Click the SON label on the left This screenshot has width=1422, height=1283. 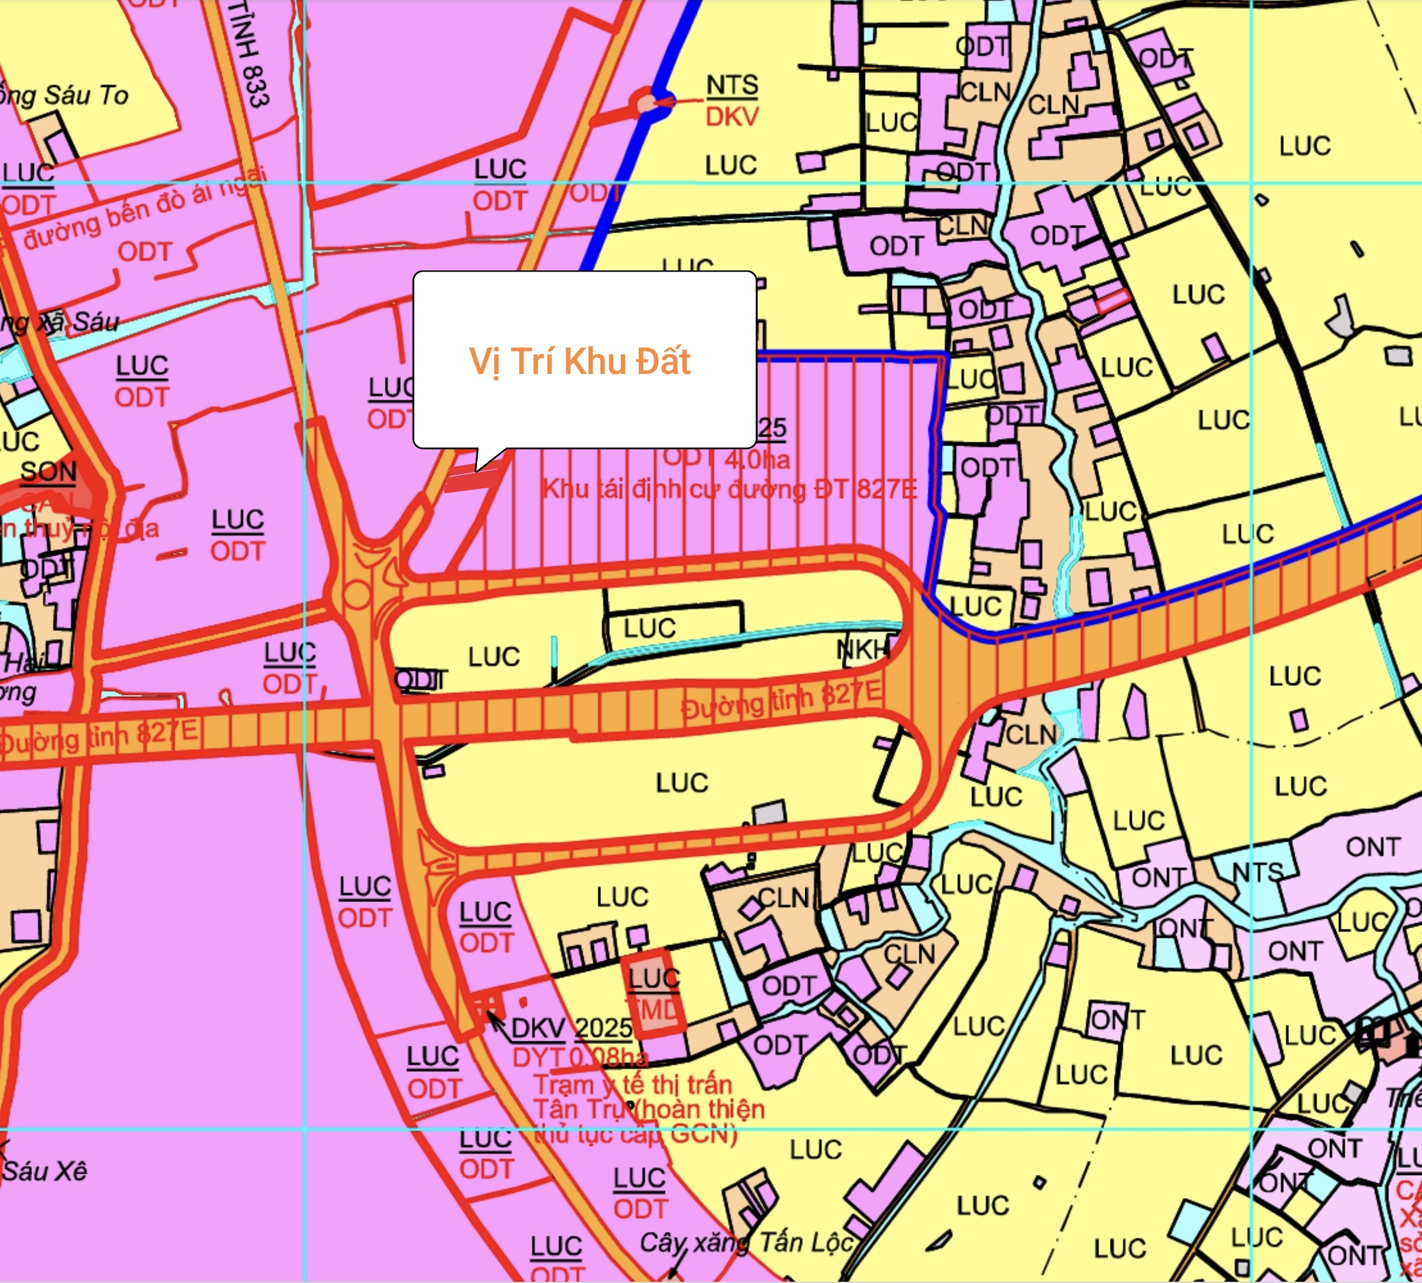48,472
